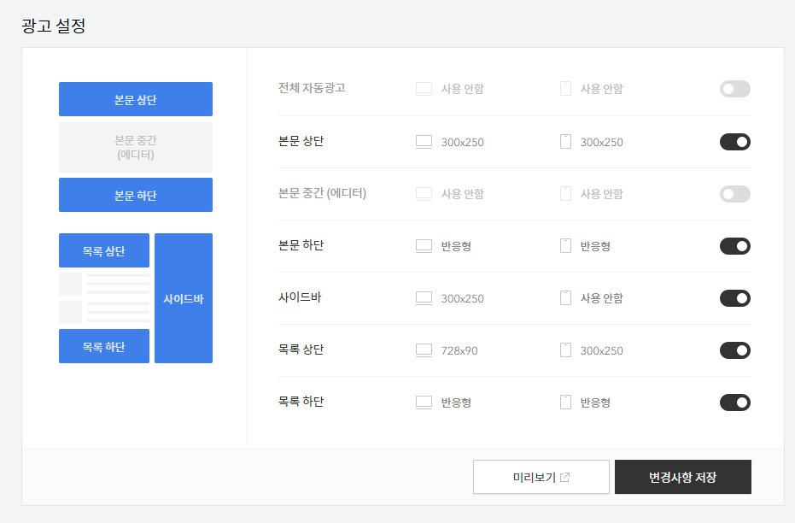Image resolution: width=795 pixels, height=523 pixels.
Task: Open desktop size 300x250 for 사이드바
Action: tap(462, 299)
